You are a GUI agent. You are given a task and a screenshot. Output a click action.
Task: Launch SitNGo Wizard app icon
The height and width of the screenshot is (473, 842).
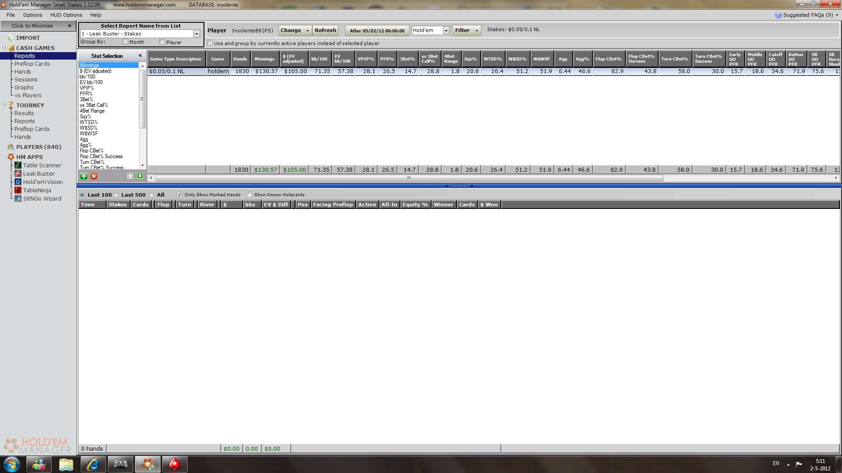[18, 198]
